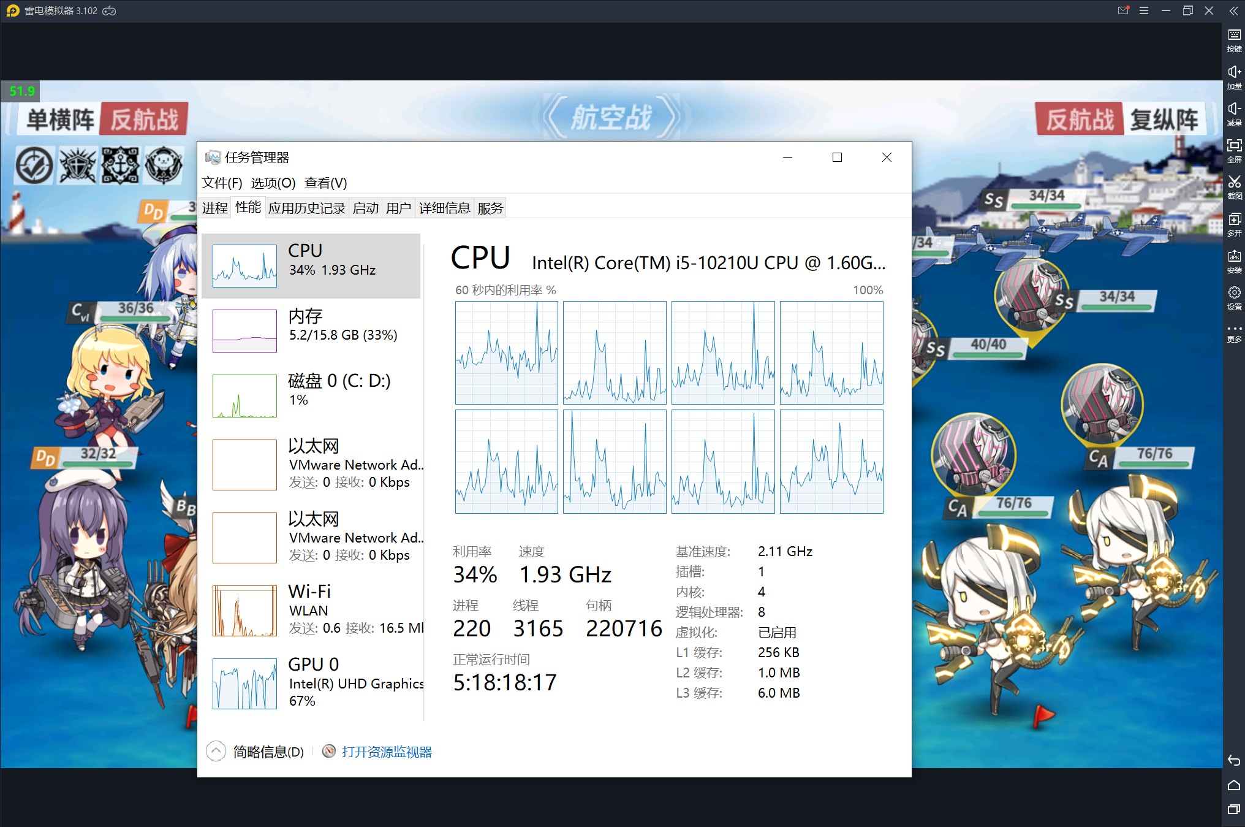
Task: Switch to the 应用历史记录 tab
Action: [307, 208]
